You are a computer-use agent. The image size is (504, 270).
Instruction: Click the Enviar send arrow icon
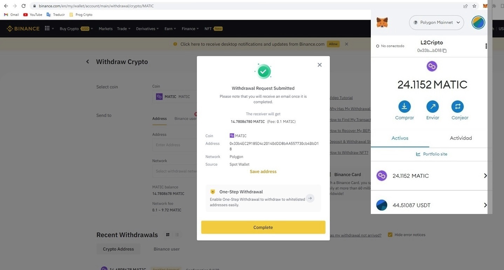click(433, 106)
